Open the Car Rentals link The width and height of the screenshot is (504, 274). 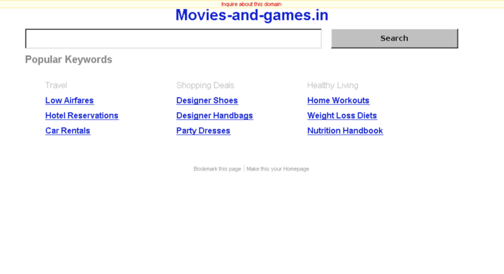tap(68, 131)
